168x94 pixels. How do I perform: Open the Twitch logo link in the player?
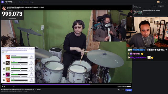(129, 86)
